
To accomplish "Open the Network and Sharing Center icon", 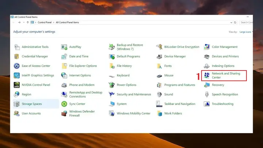I will click(207, 76).
